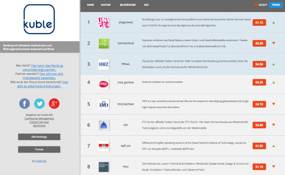Click the 51.92 Klout score badge
Viewport: 285px width, 175px height.
point(259,146)
